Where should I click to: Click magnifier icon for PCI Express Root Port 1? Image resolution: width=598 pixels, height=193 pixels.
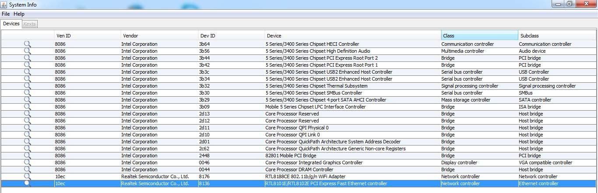coord(28,65)
